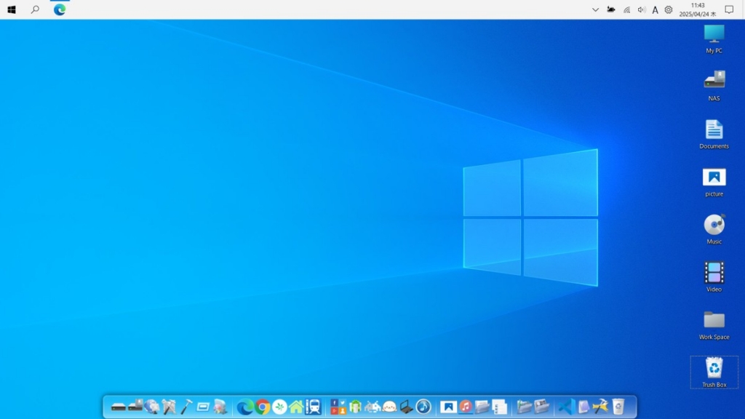Image resolution: width=745 pixels, height=419 pixels.
Task: Open the NAS desktop shortcut
Action: point(714,80)
